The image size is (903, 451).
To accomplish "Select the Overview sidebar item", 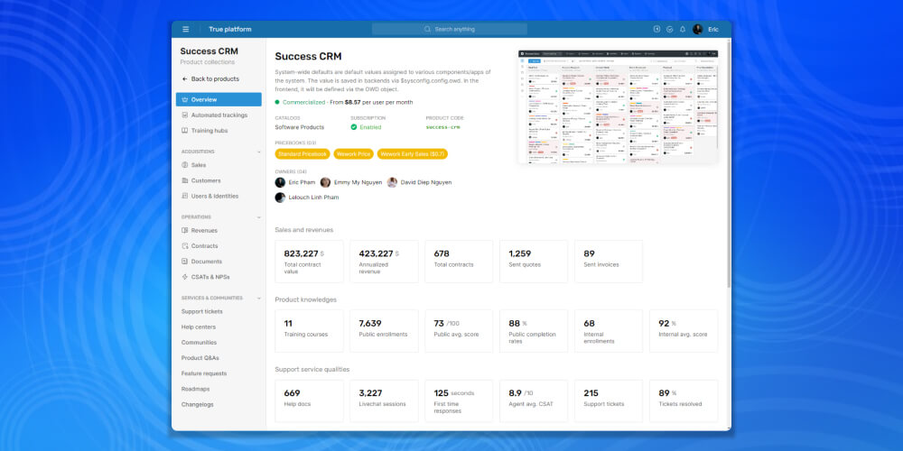I will point(219,99).
